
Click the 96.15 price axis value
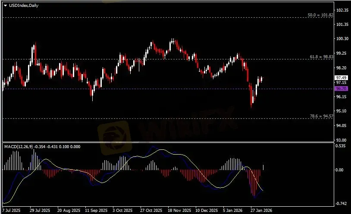coord(342,96)
